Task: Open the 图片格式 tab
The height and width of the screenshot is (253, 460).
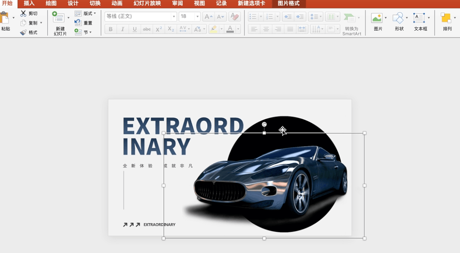Action: 289,3
